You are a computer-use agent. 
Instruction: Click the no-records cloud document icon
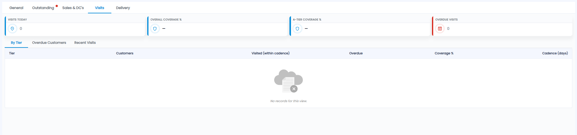pos(288,81)
